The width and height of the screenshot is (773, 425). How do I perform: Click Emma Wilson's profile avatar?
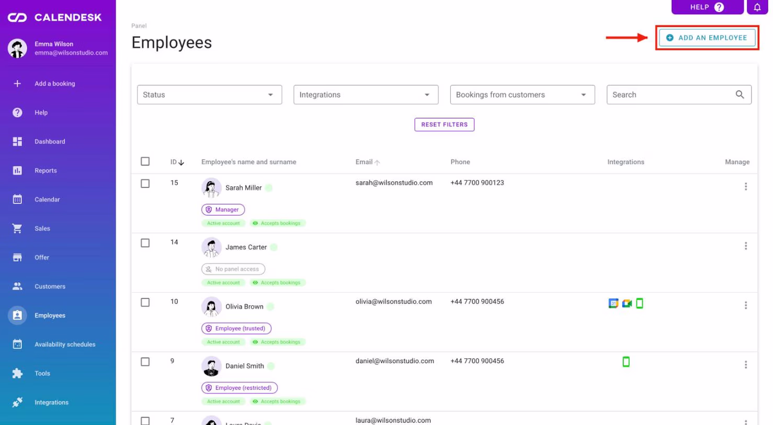click(x=17, y=48)
